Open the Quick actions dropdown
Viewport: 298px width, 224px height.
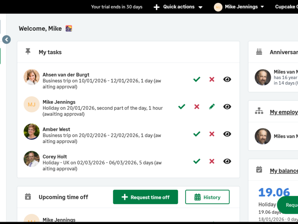(178, 7)
